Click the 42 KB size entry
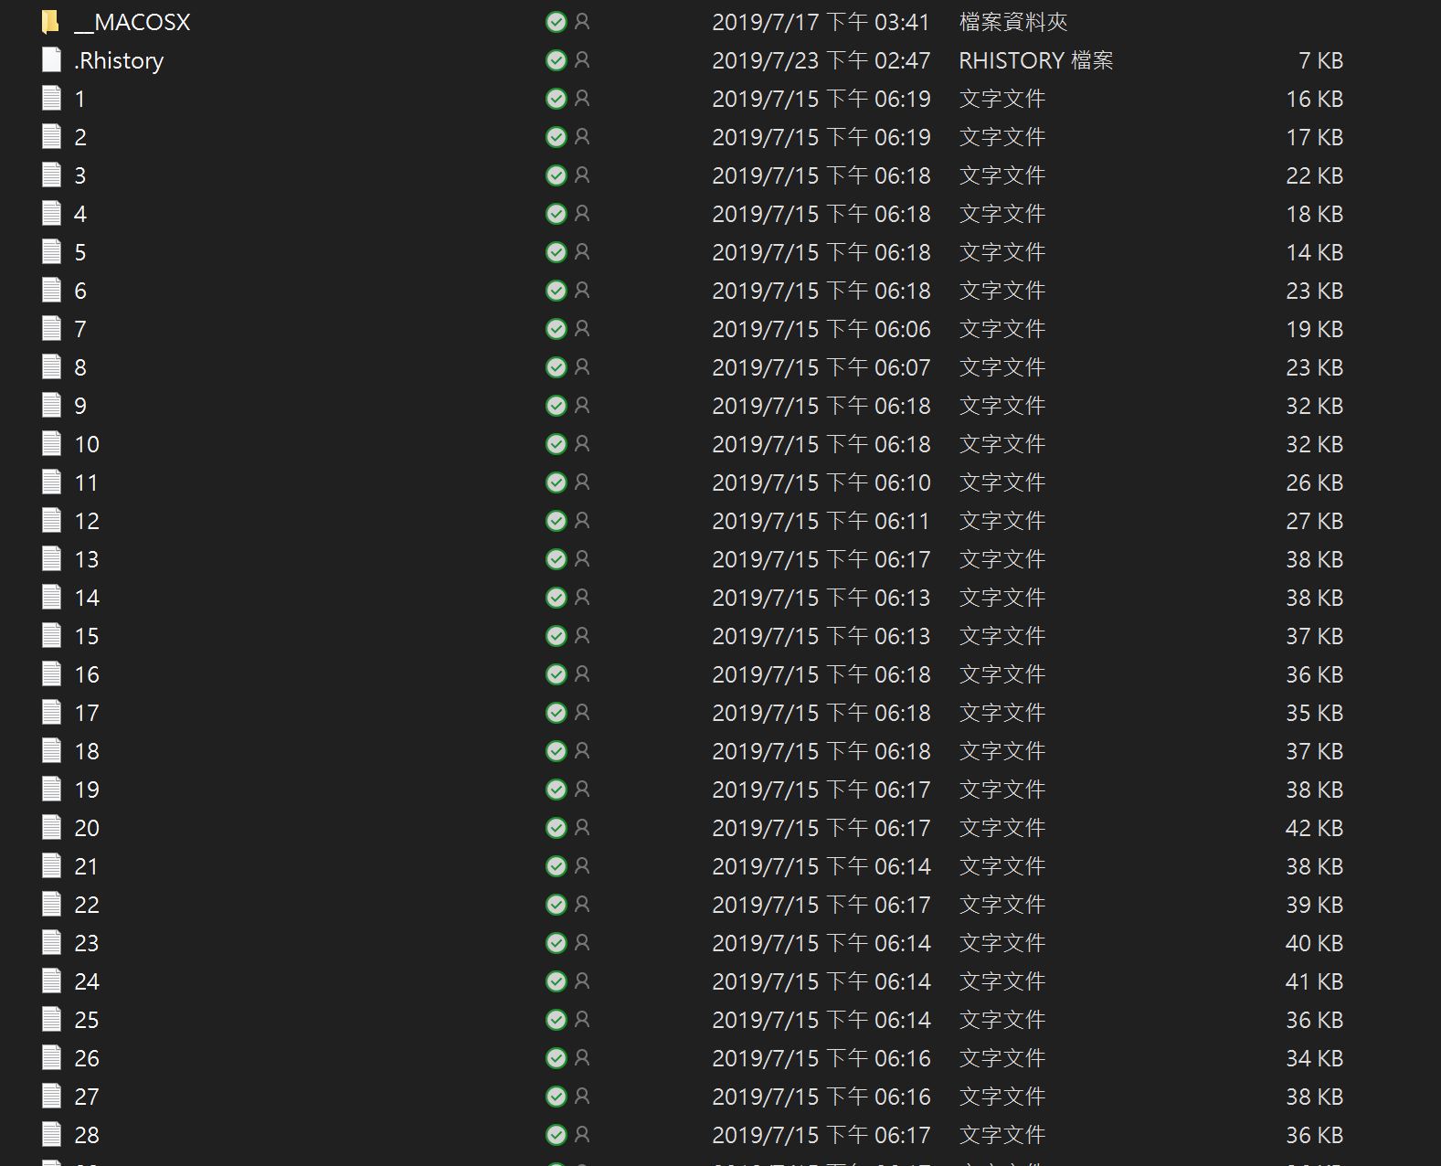 (1314, 828)
